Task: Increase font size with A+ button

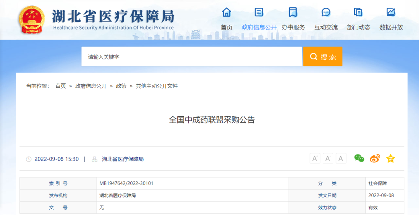Action: (x=315, y=158)
